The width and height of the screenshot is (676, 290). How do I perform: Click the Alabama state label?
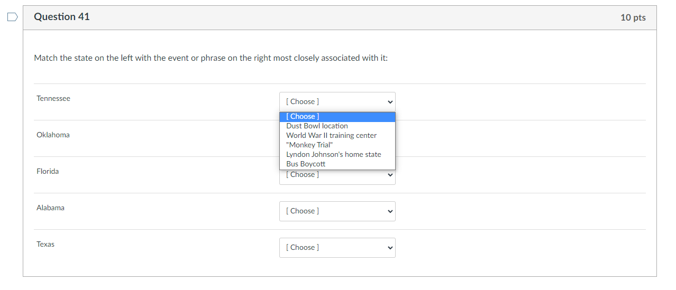[x=50, y=208]
